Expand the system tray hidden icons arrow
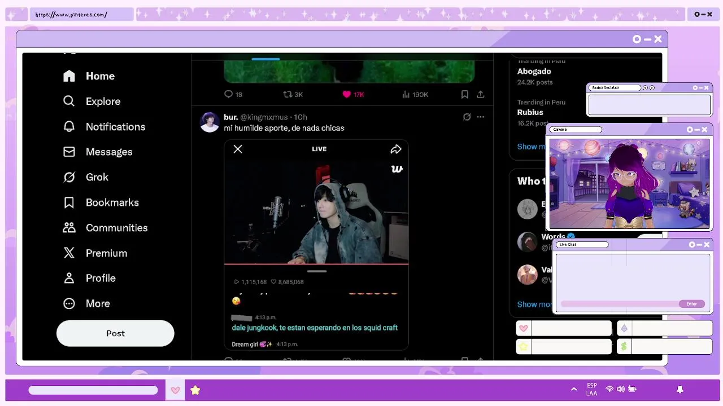Image resolution: width=723 pixels, height=406 pixels. pos(574,389)
